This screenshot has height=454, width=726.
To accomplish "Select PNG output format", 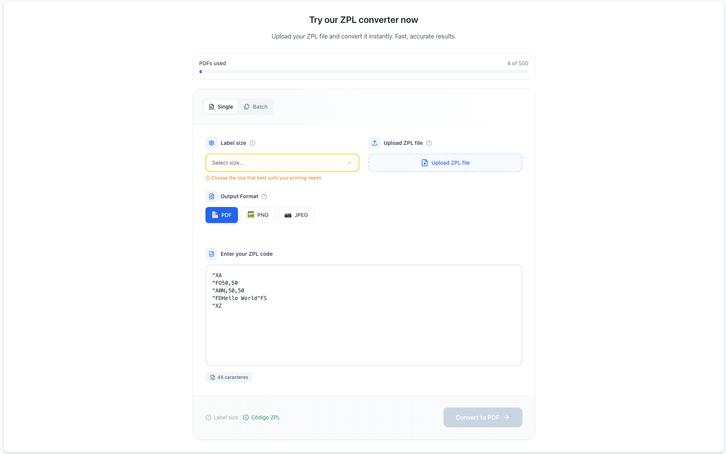I will coord(258,215).
